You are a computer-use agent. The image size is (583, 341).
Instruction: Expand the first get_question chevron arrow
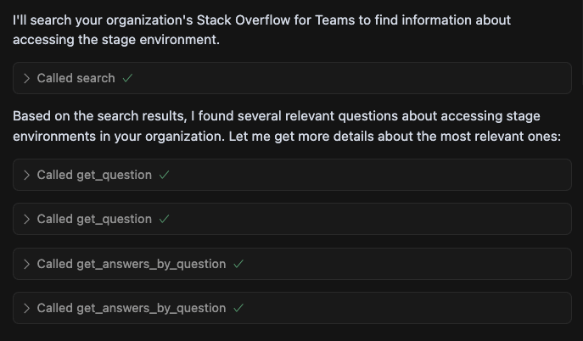pos(27,175)
